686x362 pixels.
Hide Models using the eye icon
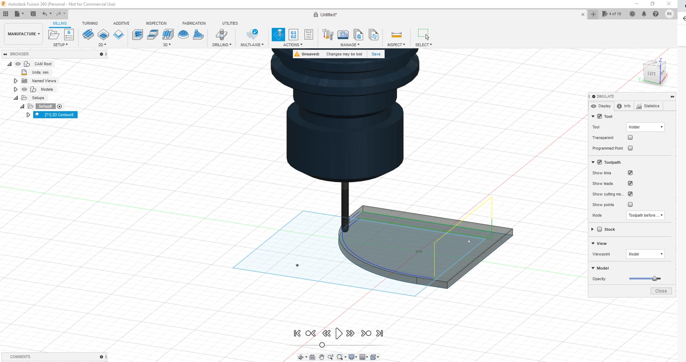(x=24, y=89)
